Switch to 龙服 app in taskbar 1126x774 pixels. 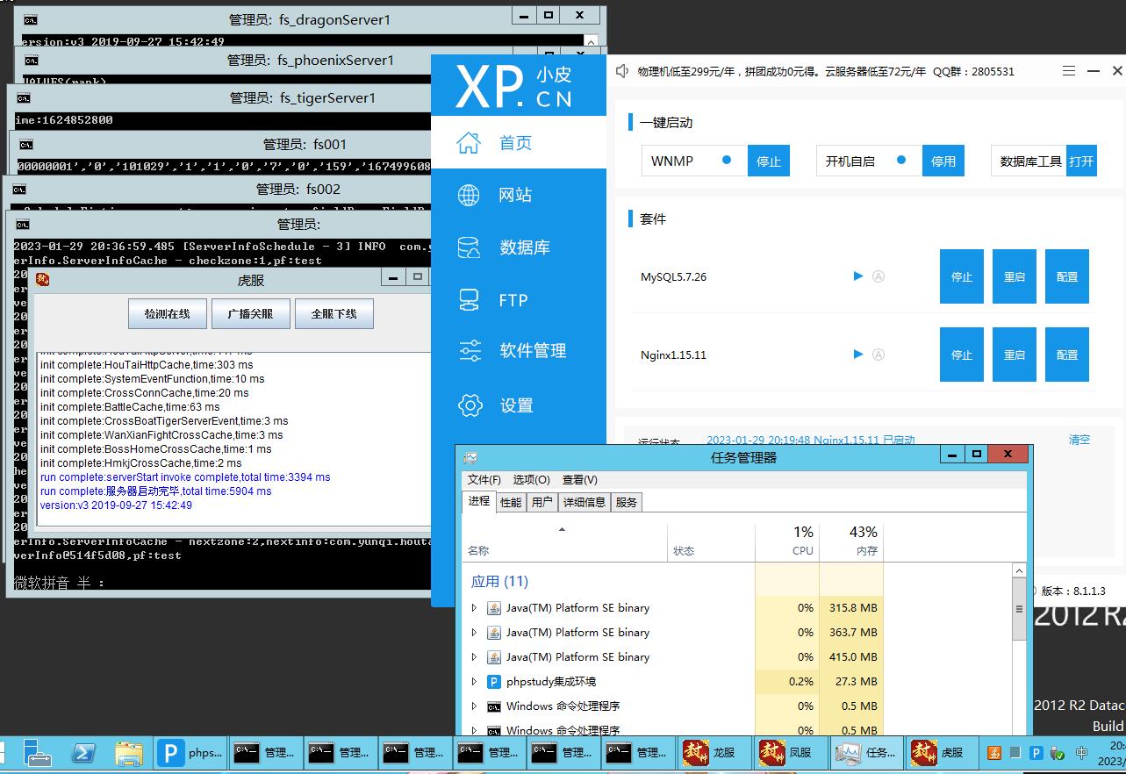click(714, 752)
